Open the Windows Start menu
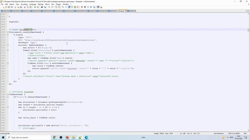 click(3, 137)
